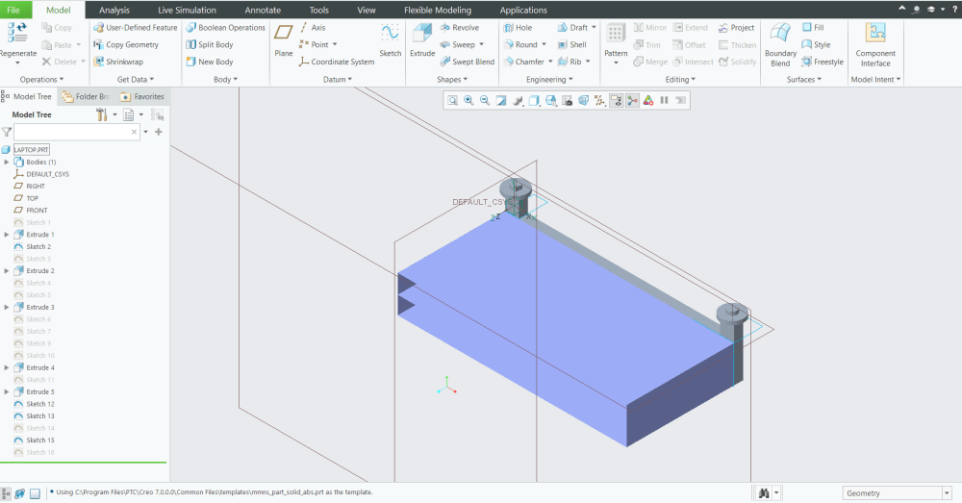
Task: Switch to the Flexible Modeling tab
Action: click(x=438, y=10)
